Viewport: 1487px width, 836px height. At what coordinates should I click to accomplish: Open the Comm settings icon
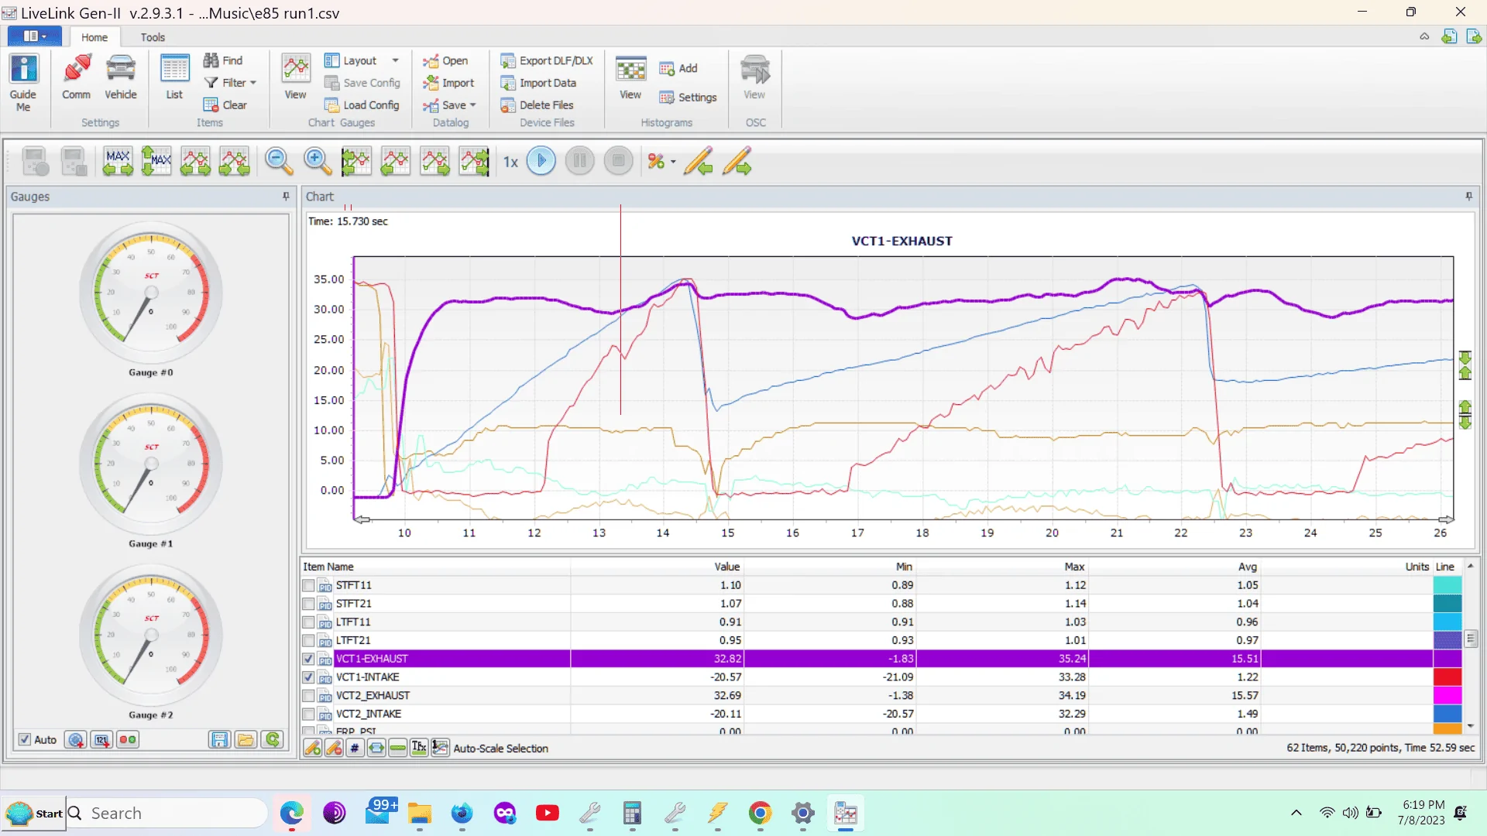[x=76, y=77]
